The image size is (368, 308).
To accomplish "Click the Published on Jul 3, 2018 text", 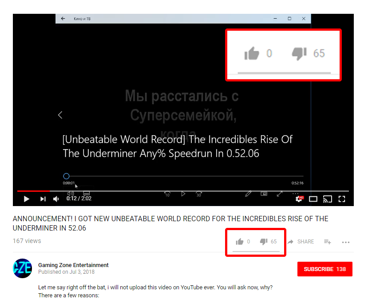I will point(67,272).
